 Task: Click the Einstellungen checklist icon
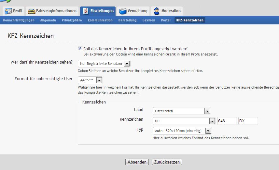(86, 11)
